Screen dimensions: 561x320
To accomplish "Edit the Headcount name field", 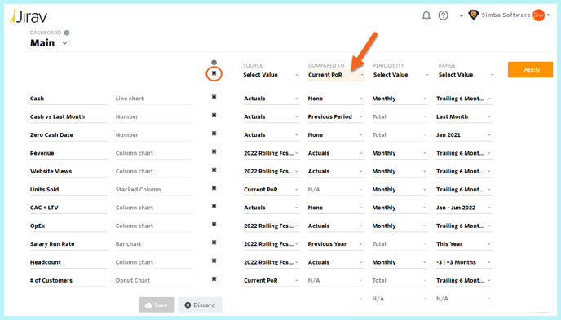I will (68, 262).
